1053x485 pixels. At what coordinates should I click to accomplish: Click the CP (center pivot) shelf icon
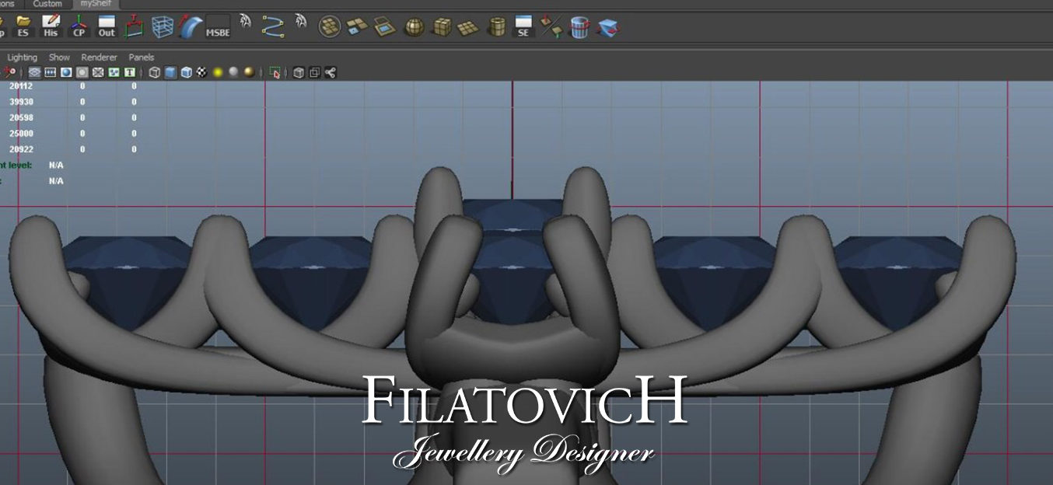pos(79,26)
